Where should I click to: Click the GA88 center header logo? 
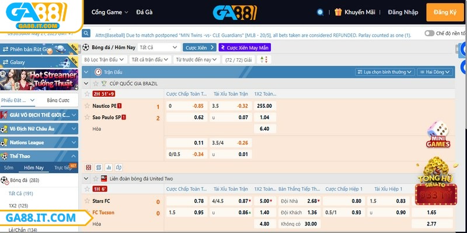pyautogui.click(x=235, y=12)
